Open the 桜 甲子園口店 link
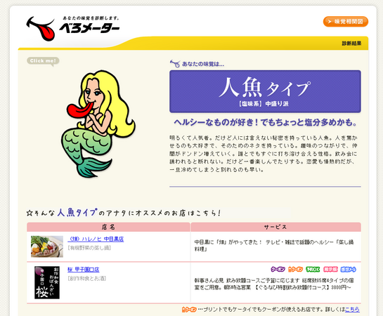The width and height of the screenshot is (383, 316). coord(84,270)
